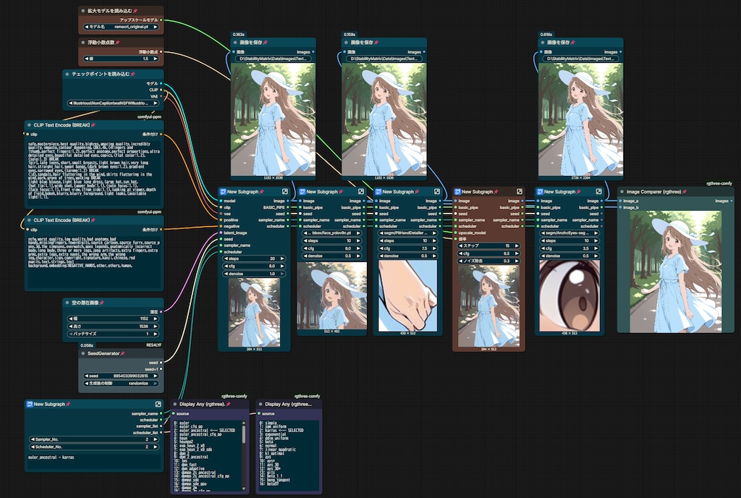741x498 pixels.
Task: Click the ステップ 15 value field
Action: click(488, 245)
